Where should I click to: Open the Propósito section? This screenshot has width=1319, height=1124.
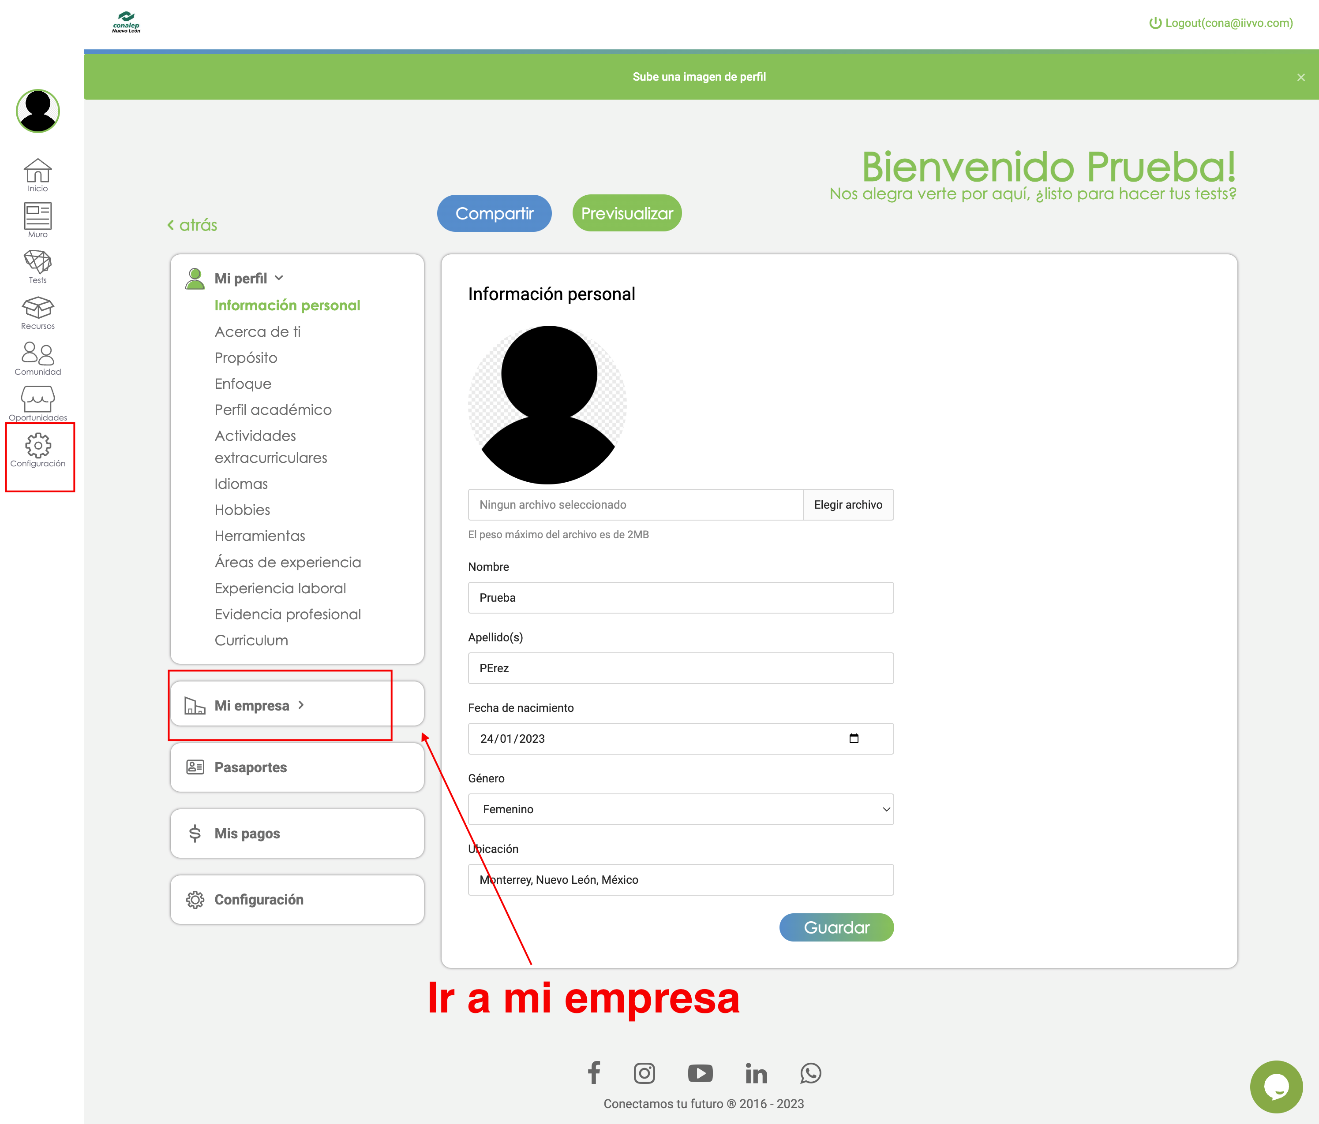[x=246, y=357]
